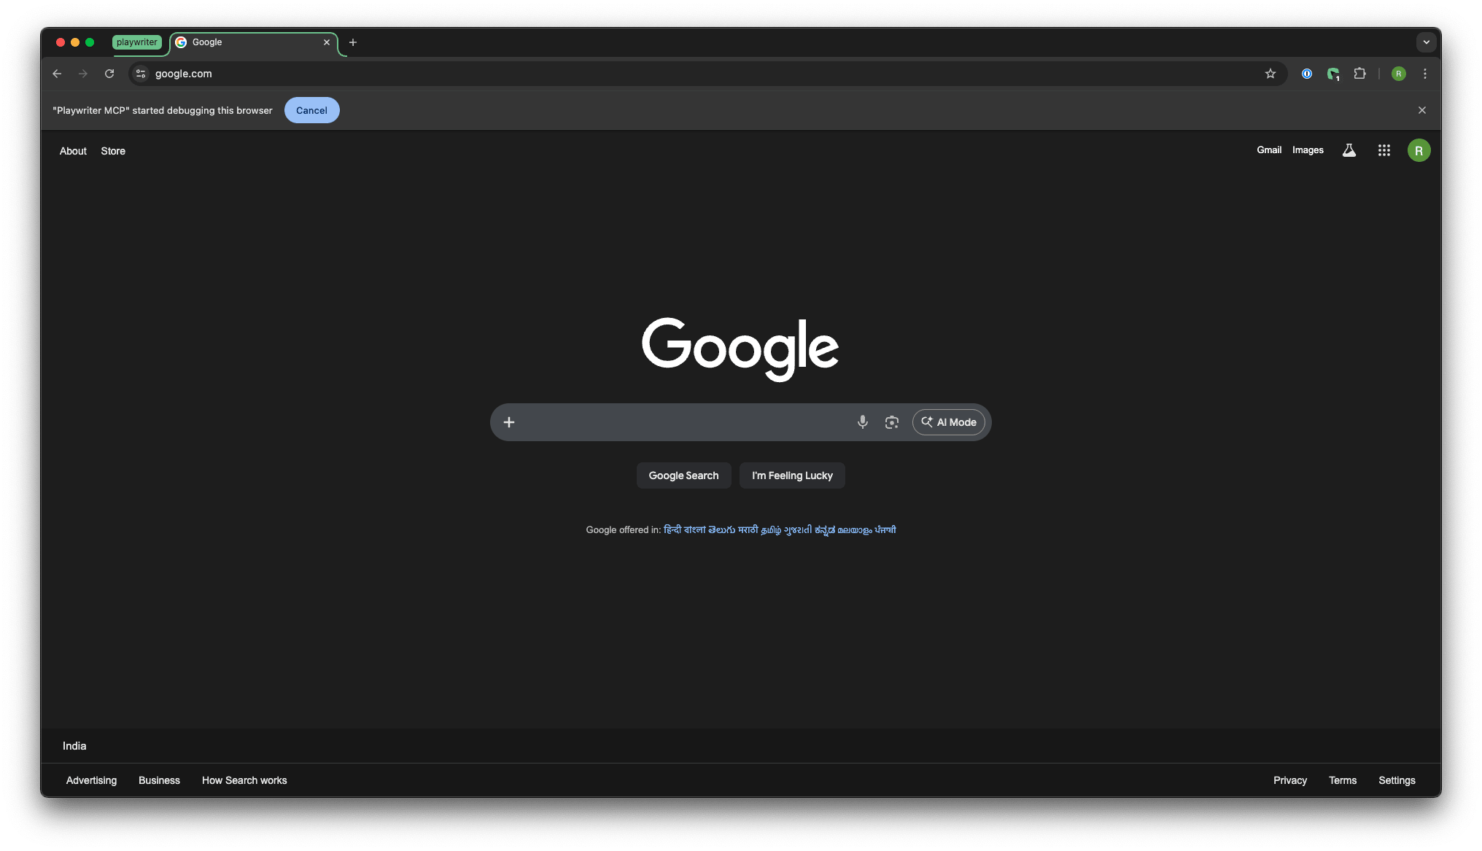This screenshot has width=1482, height=851.
Task: View site information in address bar
Action: pyautogui.click(x=141, y=74)
